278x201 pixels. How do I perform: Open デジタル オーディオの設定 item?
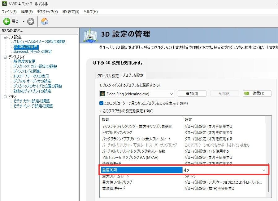point(33,81)
